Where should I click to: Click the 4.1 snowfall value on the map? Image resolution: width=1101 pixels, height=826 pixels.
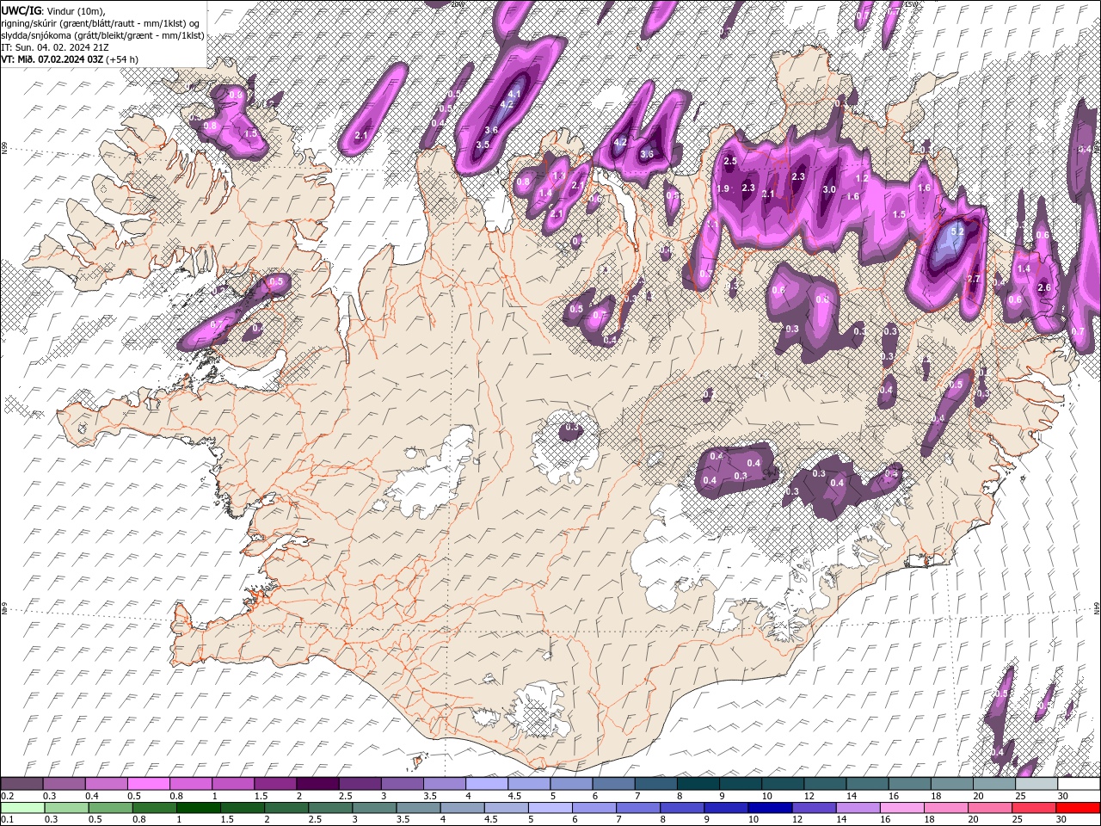pyautogui.click(x=515, y=93)
